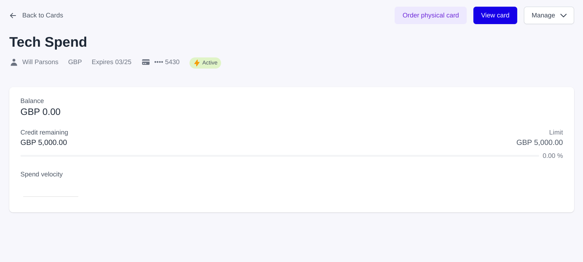
Task: Select the Will Parsons cardholder name
Action: click(40, 62)
